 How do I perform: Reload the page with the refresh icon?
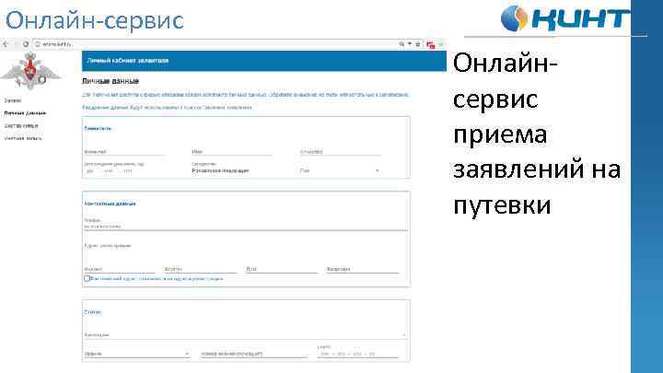(x=26, y=44)
